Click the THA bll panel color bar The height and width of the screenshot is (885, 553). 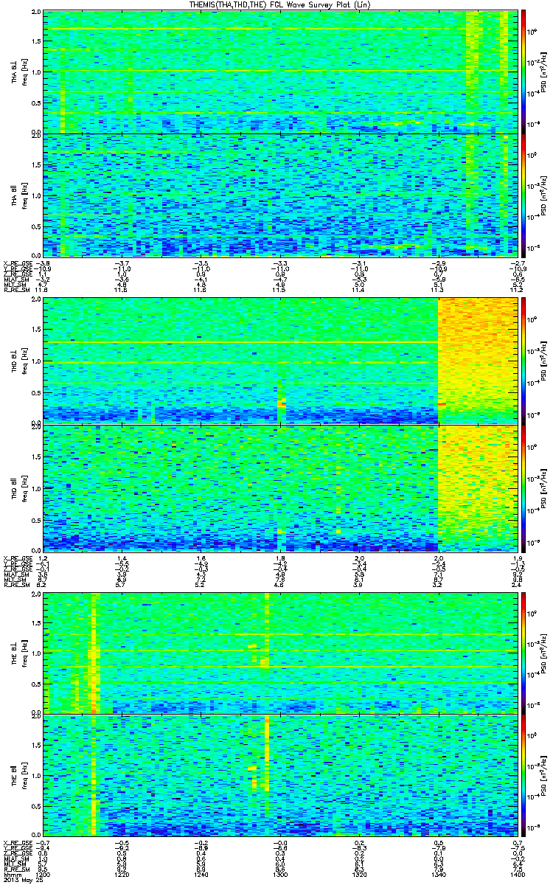click(524, 195)
